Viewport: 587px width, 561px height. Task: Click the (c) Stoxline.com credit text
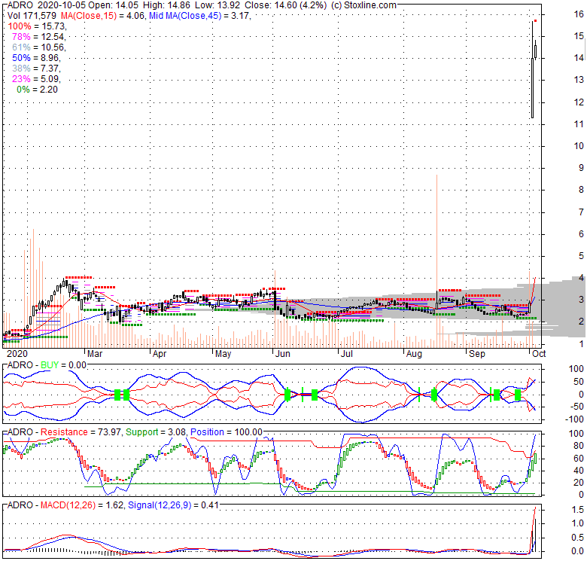pos(363,5)
